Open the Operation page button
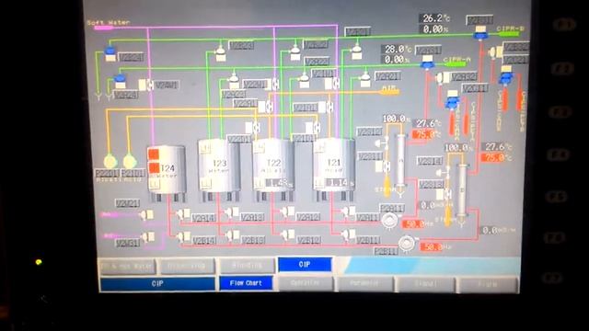 pos(306,283)
